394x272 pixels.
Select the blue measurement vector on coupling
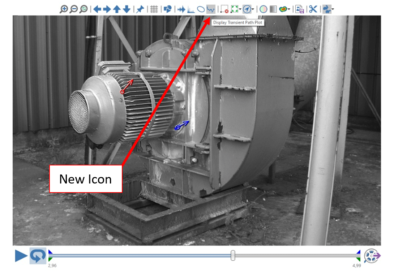coord(182,125)
